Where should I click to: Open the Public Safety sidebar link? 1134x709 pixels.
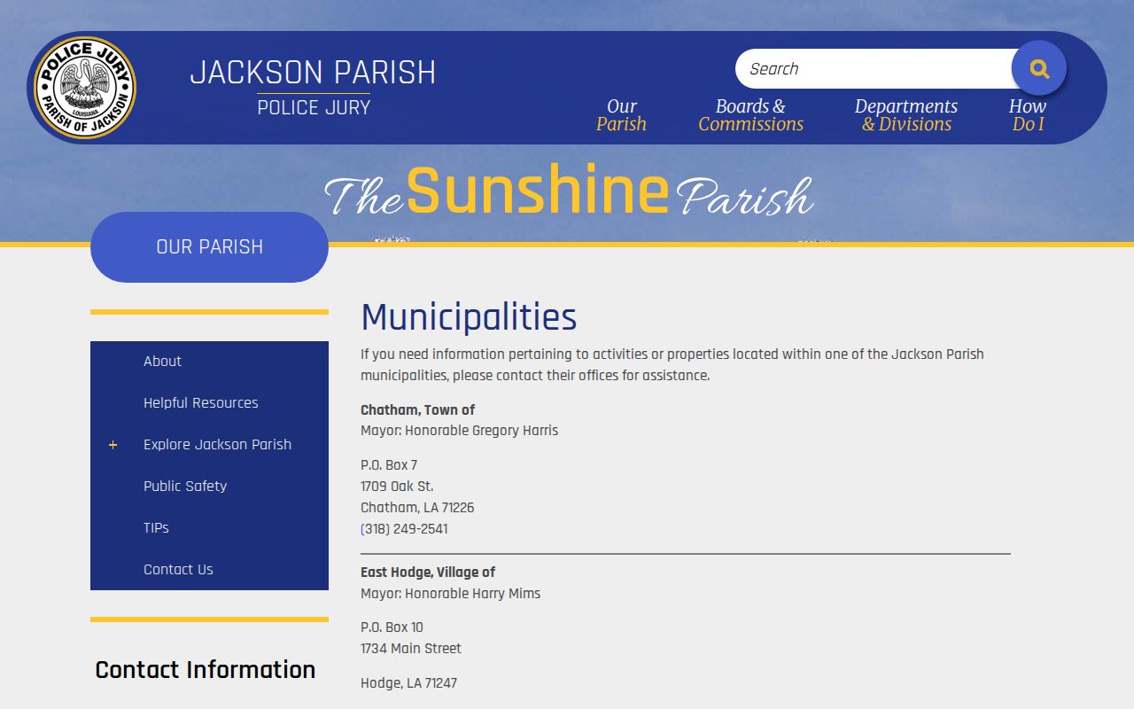click(185, 487)
